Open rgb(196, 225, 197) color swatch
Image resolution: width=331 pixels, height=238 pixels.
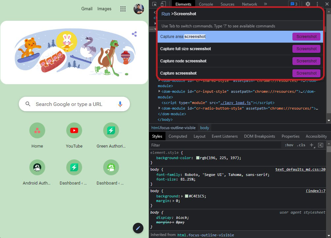(x=198, y=158)
